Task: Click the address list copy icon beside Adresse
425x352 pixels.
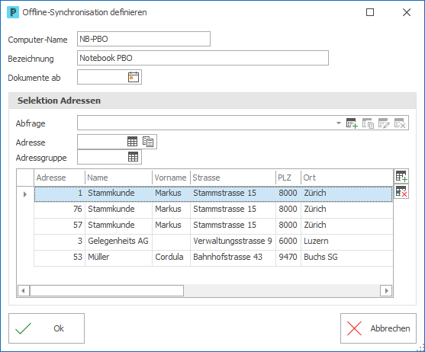Action: pos(148,142)
